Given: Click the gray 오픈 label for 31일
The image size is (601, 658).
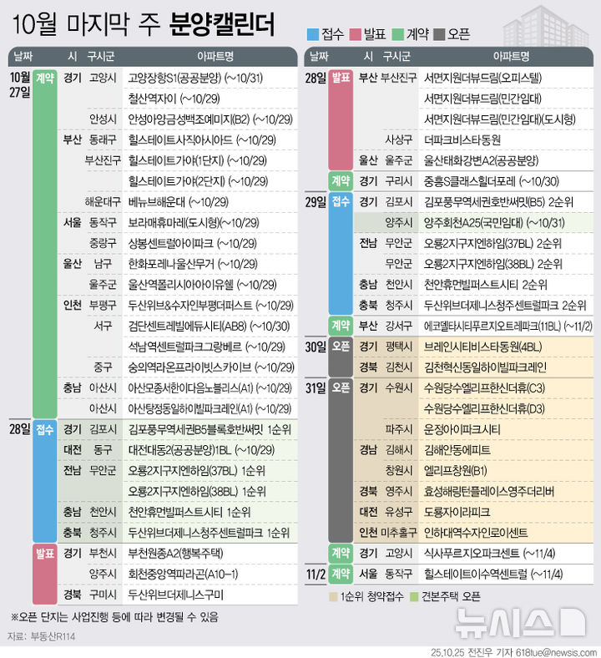Looking at the screenshot, I should coord(341,387).
